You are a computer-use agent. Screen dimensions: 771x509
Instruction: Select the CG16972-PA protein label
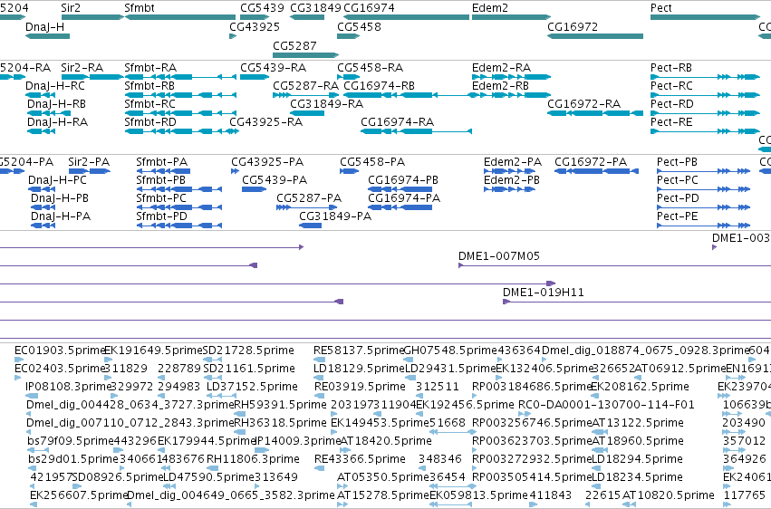pyautogui.click(x=591, y=161)
